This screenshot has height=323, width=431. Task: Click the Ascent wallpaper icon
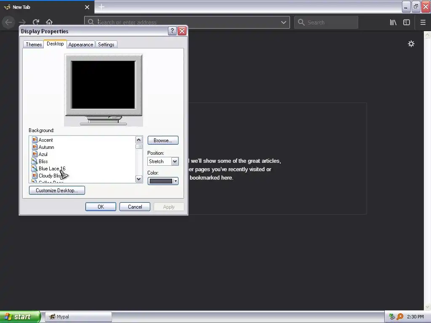pyautogui.click(x=35, y=140)
